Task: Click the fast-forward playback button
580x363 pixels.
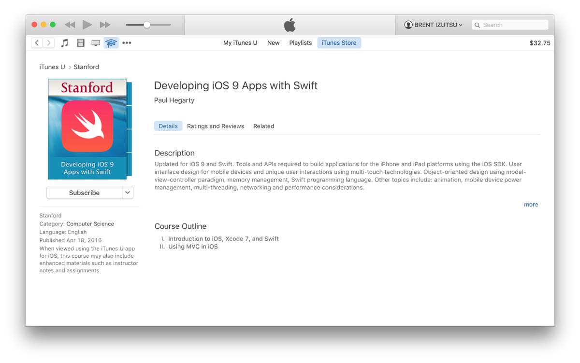Action: coord(105,25)
